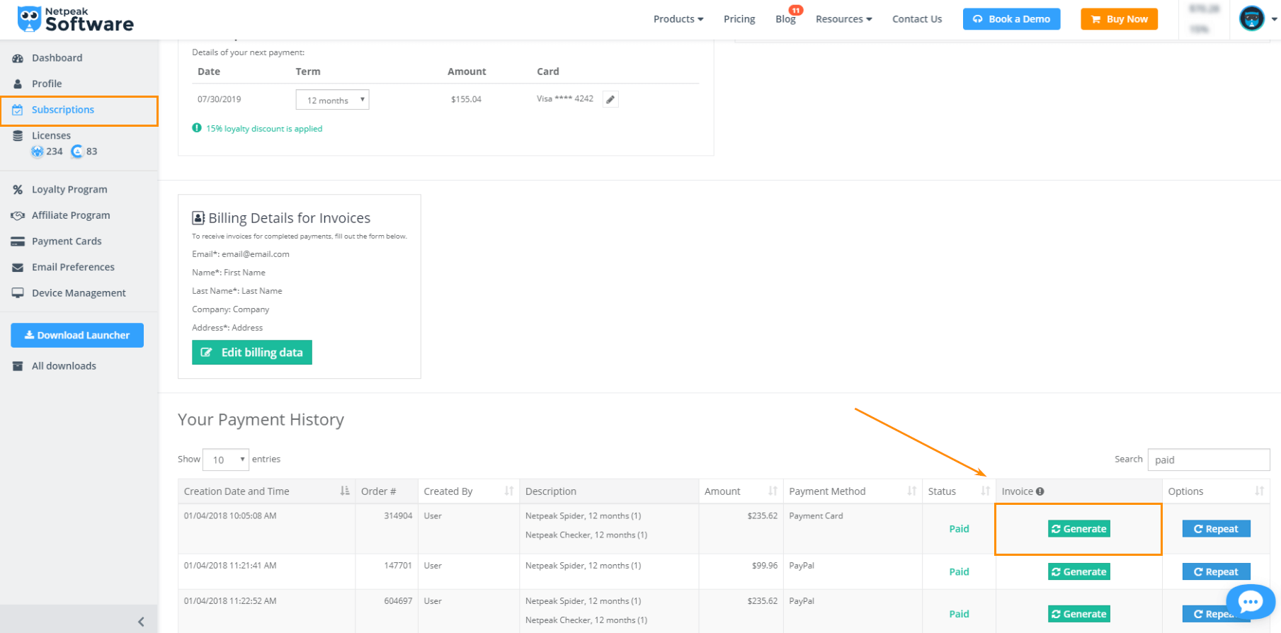Open Contact Us
1281x633 pixels.
click(x=917, y=19)
